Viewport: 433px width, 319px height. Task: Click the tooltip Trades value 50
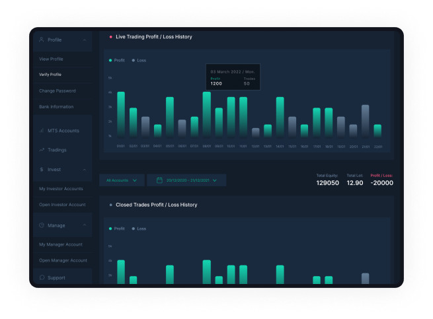coord(247,84)
